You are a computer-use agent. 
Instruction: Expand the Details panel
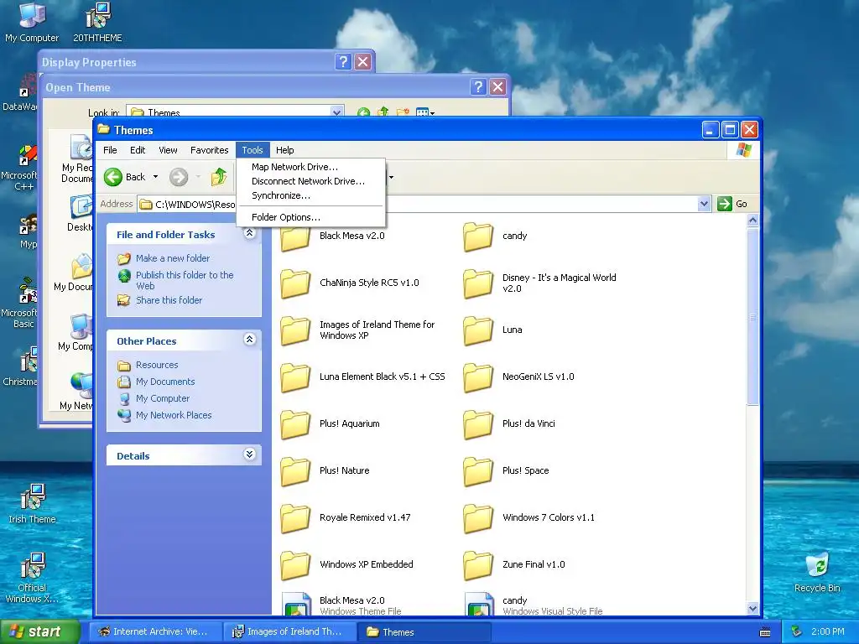[x=249, y=454]
